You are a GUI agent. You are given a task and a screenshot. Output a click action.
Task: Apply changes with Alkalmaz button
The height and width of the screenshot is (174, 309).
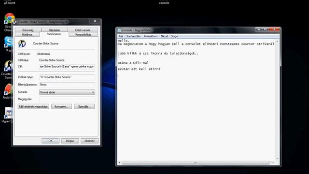(89, 141)
